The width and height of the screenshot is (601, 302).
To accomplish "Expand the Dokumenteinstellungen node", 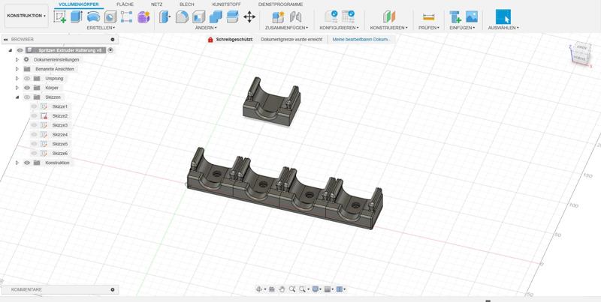I will click(x=17, y=60).
